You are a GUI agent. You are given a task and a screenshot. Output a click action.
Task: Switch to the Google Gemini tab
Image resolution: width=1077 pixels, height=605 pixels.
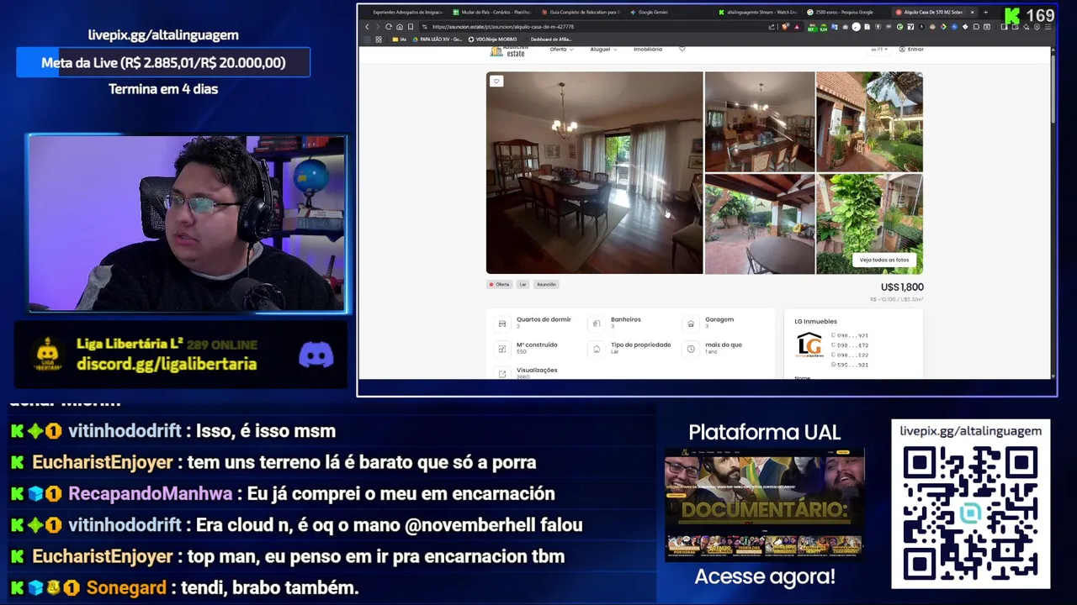pos(650,13)
